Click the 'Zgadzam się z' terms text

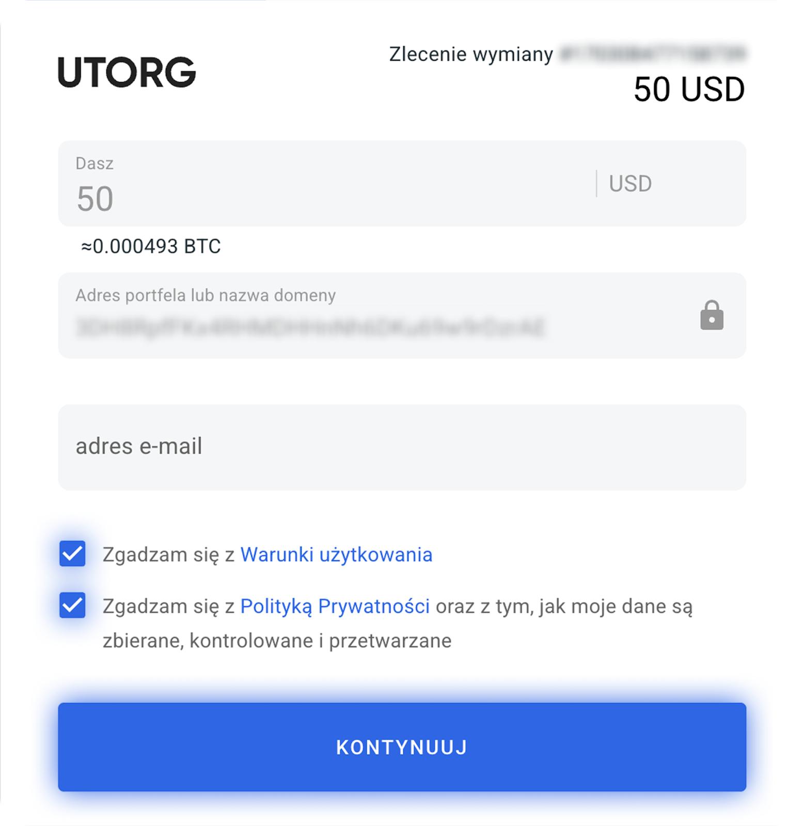[x=168, y=554]
